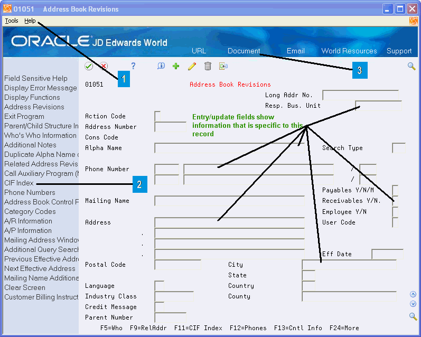421x337 pixels.
Task: Select Display Functions option
Action: coord(32,97)
